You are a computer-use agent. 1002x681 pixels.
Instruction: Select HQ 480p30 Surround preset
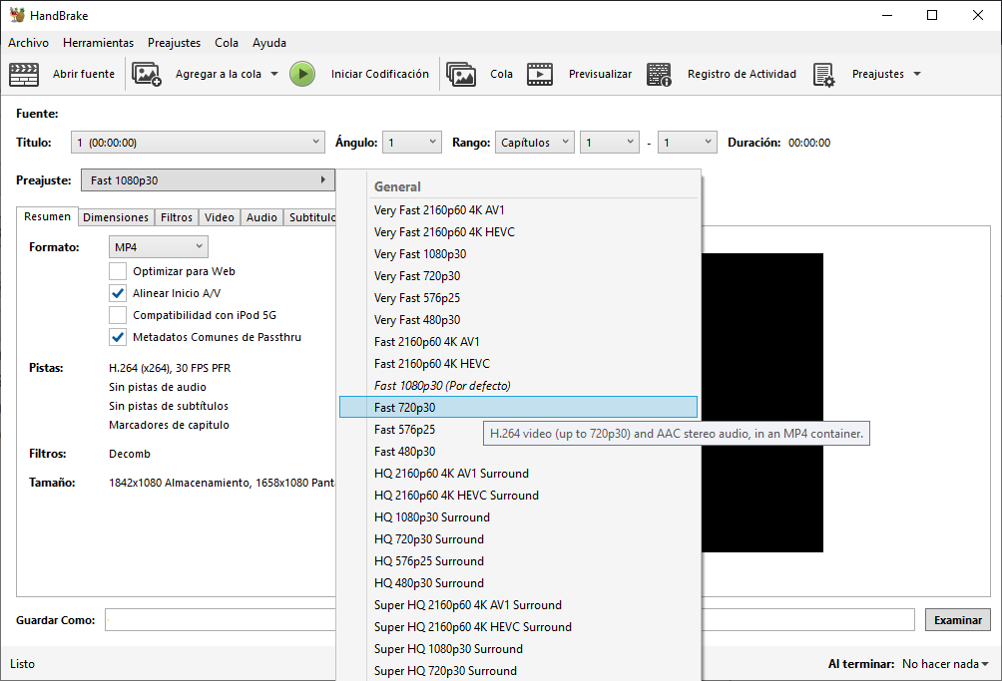tap(518, 582)
